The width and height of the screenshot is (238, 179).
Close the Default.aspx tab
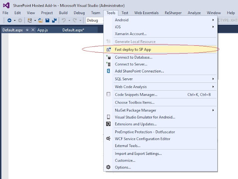pos(33,30)
